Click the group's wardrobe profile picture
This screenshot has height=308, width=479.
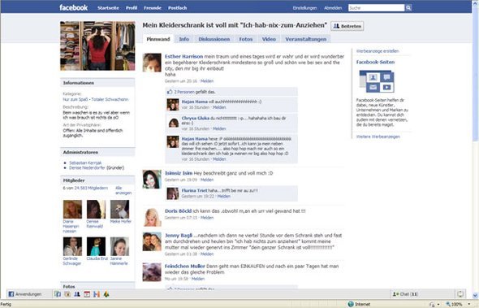pos(97,46)
